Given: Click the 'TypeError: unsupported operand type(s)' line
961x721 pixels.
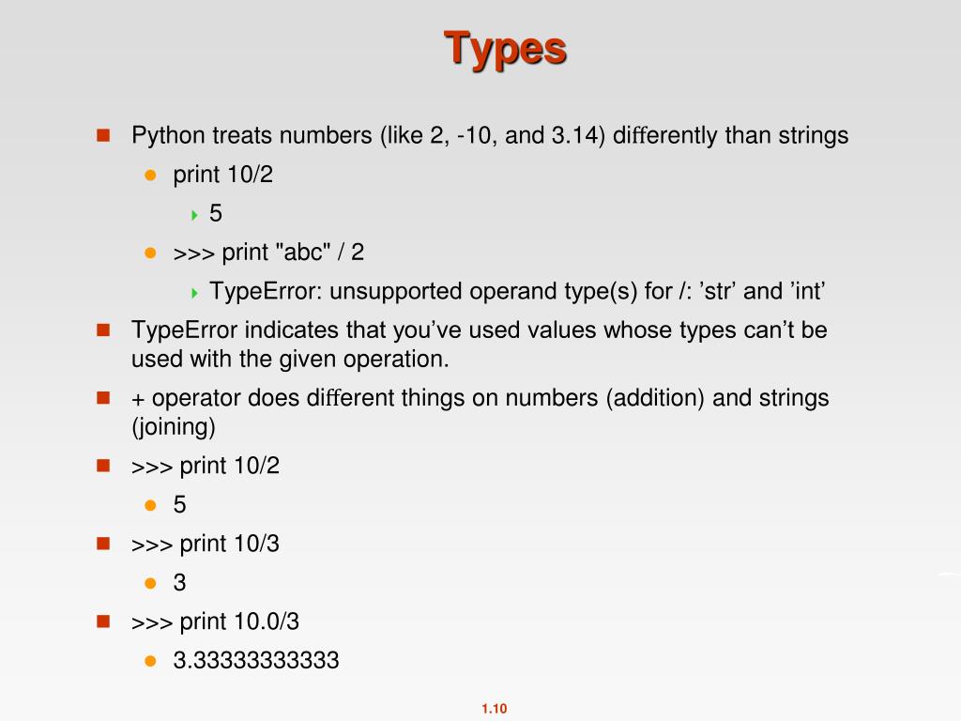Looking at the screenshot, I should 517,291.
